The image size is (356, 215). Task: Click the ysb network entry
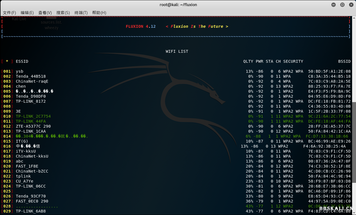tap(19, 71)
